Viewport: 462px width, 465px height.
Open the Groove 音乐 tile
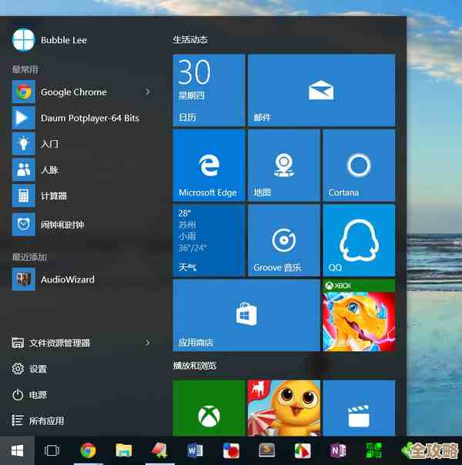tap(284, 240)
